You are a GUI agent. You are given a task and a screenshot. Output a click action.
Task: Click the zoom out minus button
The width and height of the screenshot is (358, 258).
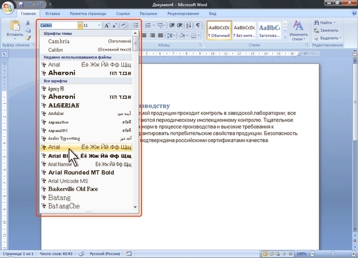[x=312, y=253]
